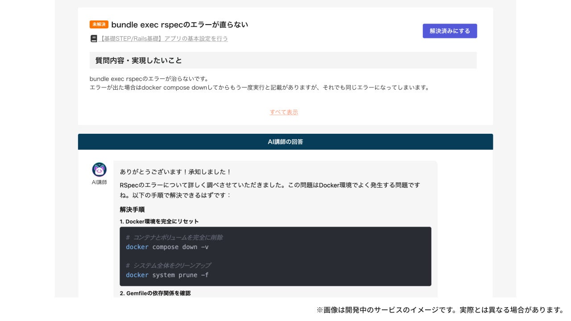Expand the question with すべて表示
Image resolution: width=571 pixels, height=321 pixels.
284,112
